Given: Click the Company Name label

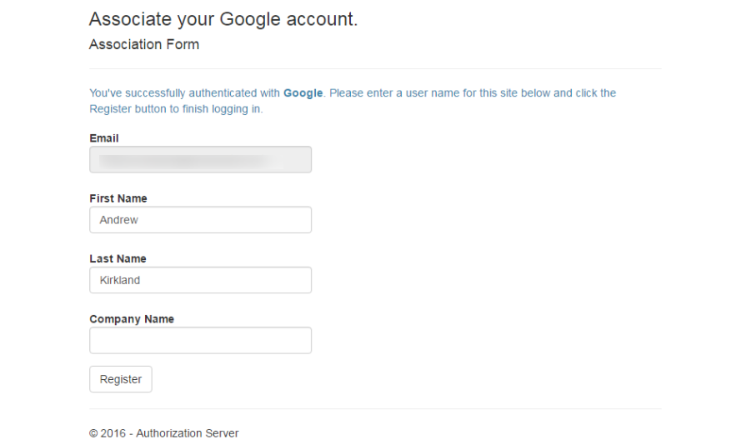Looking at the screenshot, I should [132, 318].
